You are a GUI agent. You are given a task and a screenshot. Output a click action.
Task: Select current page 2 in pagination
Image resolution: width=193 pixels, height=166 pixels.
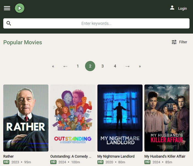pyautogui.click(x=90, y=66)
